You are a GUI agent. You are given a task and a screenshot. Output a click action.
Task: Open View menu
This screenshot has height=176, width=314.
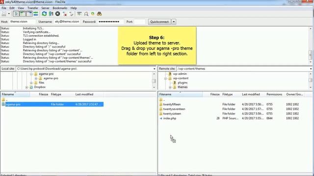pos(21,8)
